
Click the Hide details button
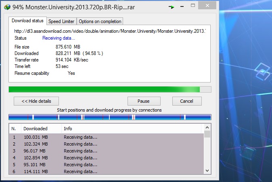tap(36, 101)
